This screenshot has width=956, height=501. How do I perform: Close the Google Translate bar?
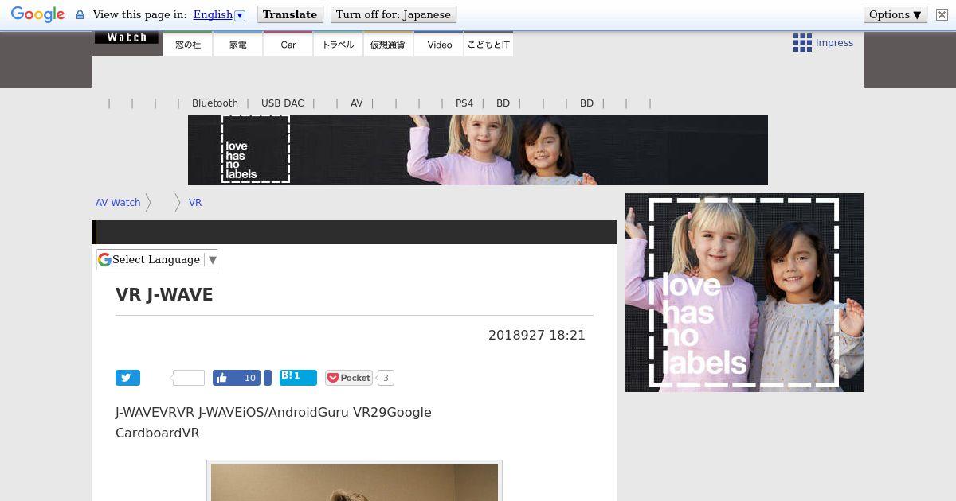(x=941, y=14)
